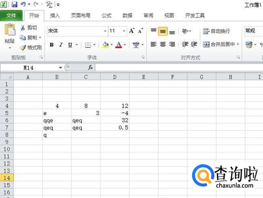Click the Increase Indent icon
Screen dimensions: 263x198
point(194,44)
